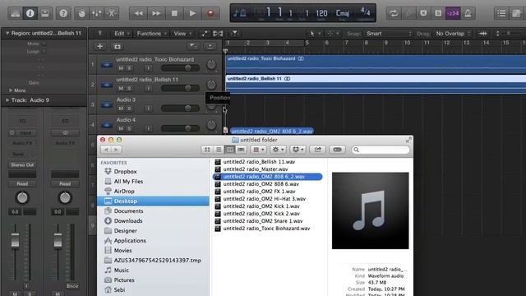Open the Toolbar display button
This screenshot has width=526, height=296.
(45, 13)
